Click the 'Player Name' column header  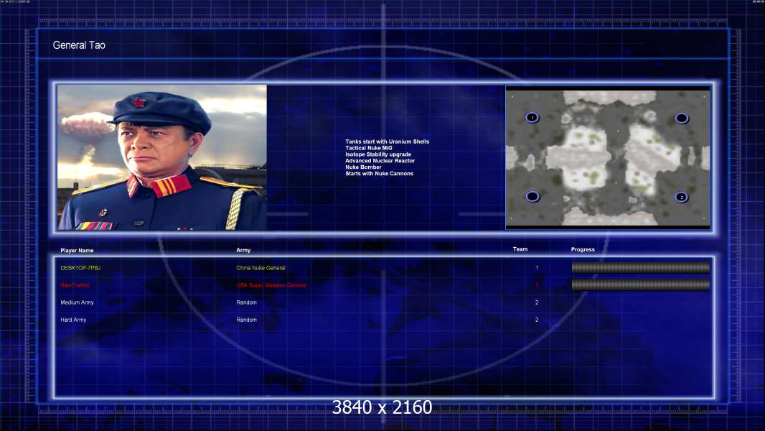[77, 251]
